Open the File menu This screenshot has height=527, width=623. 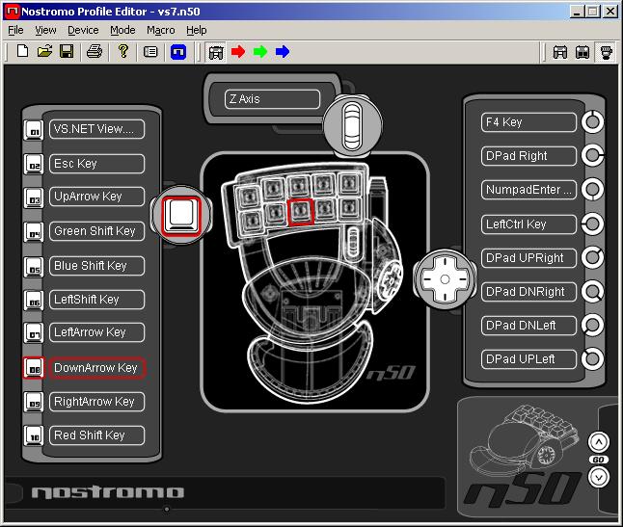[x=15, y=30]
